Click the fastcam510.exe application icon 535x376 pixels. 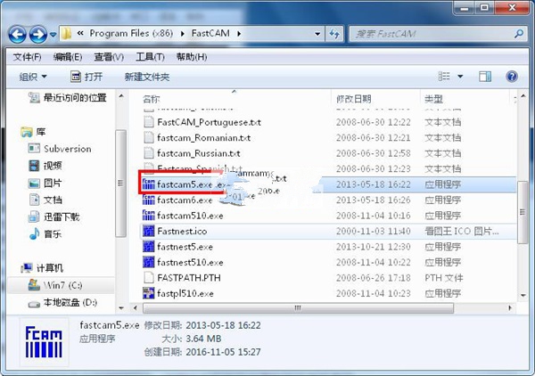click(148, 216)
